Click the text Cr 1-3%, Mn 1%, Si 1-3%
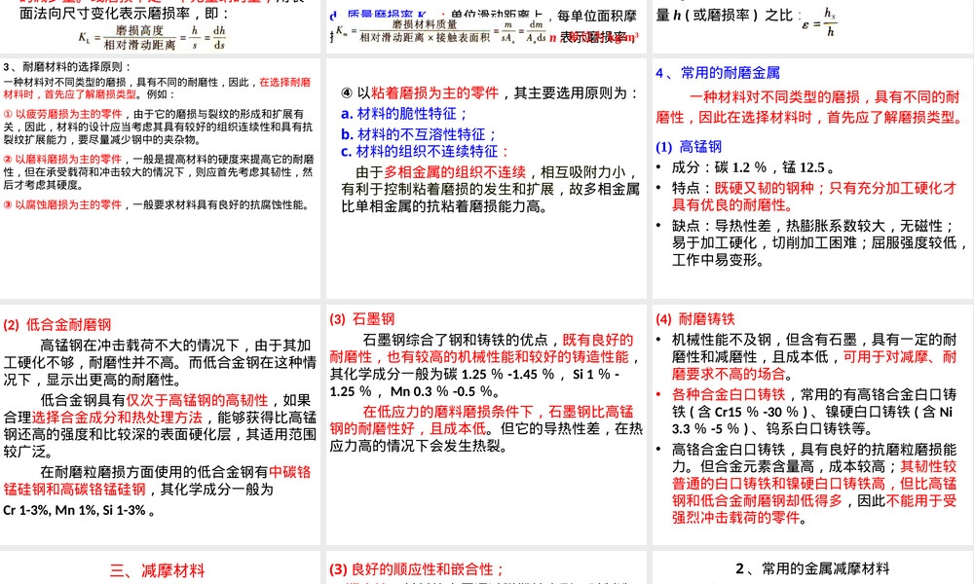 point(79,511)
